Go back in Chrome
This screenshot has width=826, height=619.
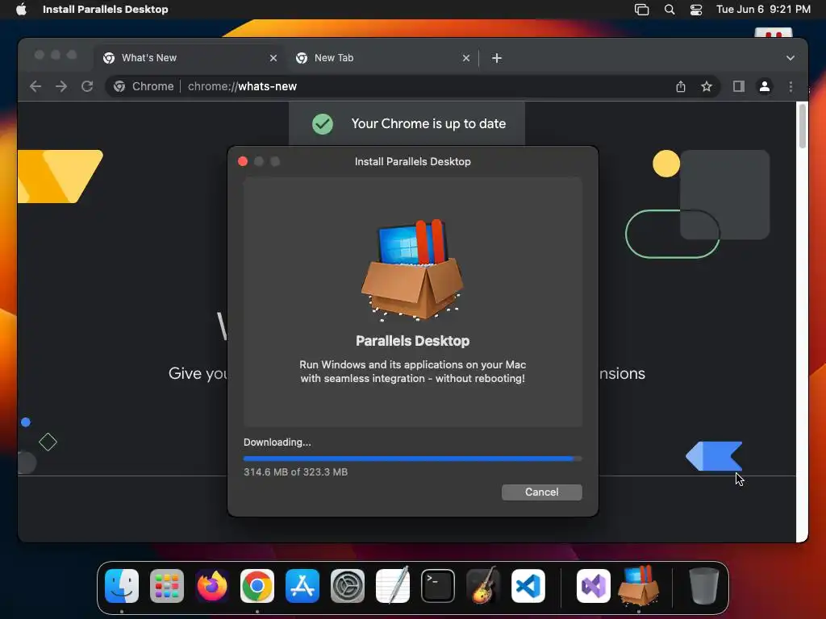pyautogui.click(x=35, y=86)
